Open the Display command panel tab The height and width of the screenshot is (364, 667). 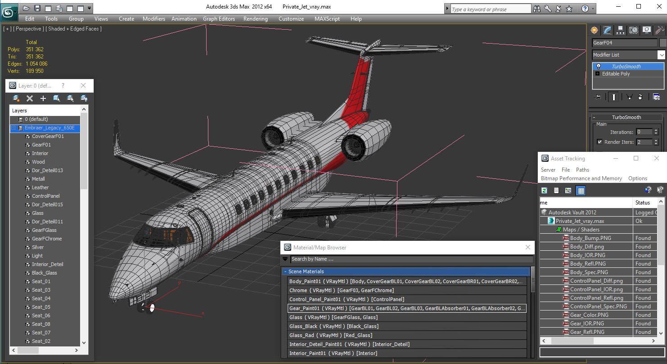point(647,30)
